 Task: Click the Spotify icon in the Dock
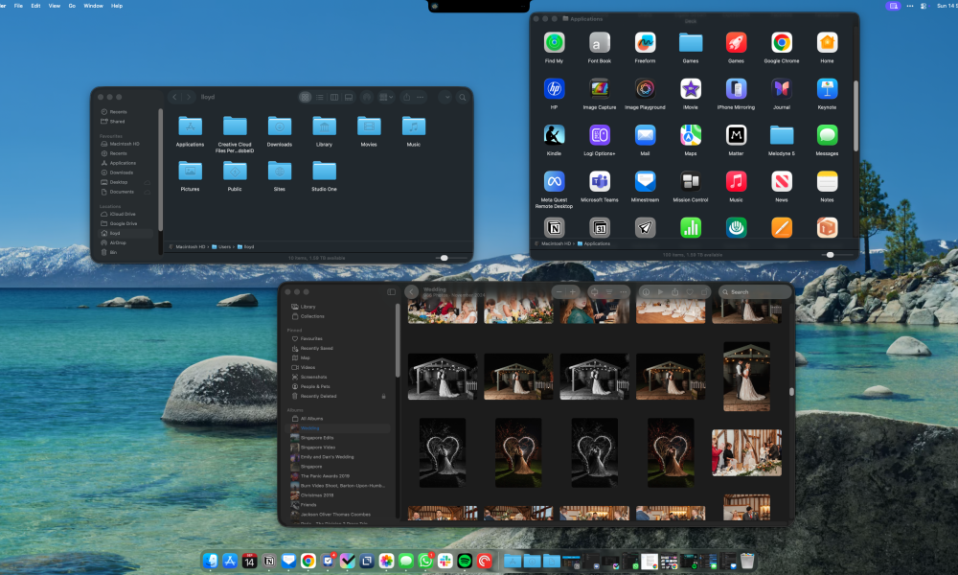466,561
